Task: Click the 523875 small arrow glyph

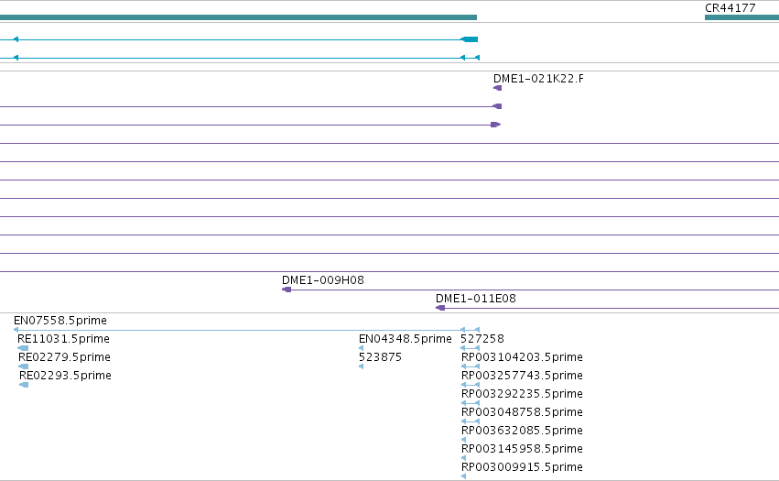Action: (362, 366)
